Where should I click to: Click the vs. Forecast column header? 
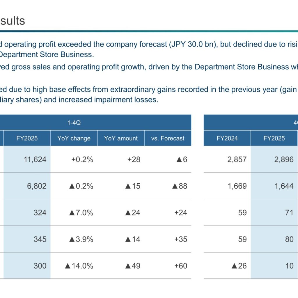[x=168, y=138]
